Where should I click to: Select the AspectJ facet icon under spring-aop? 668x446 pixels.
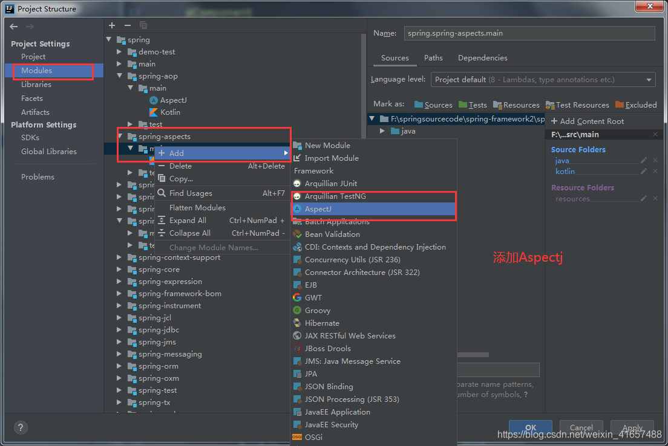click(154, 100)
